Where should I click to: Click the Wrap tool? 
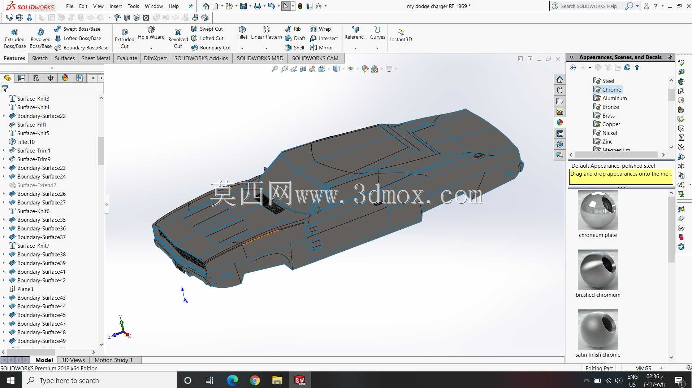(320, 29)
